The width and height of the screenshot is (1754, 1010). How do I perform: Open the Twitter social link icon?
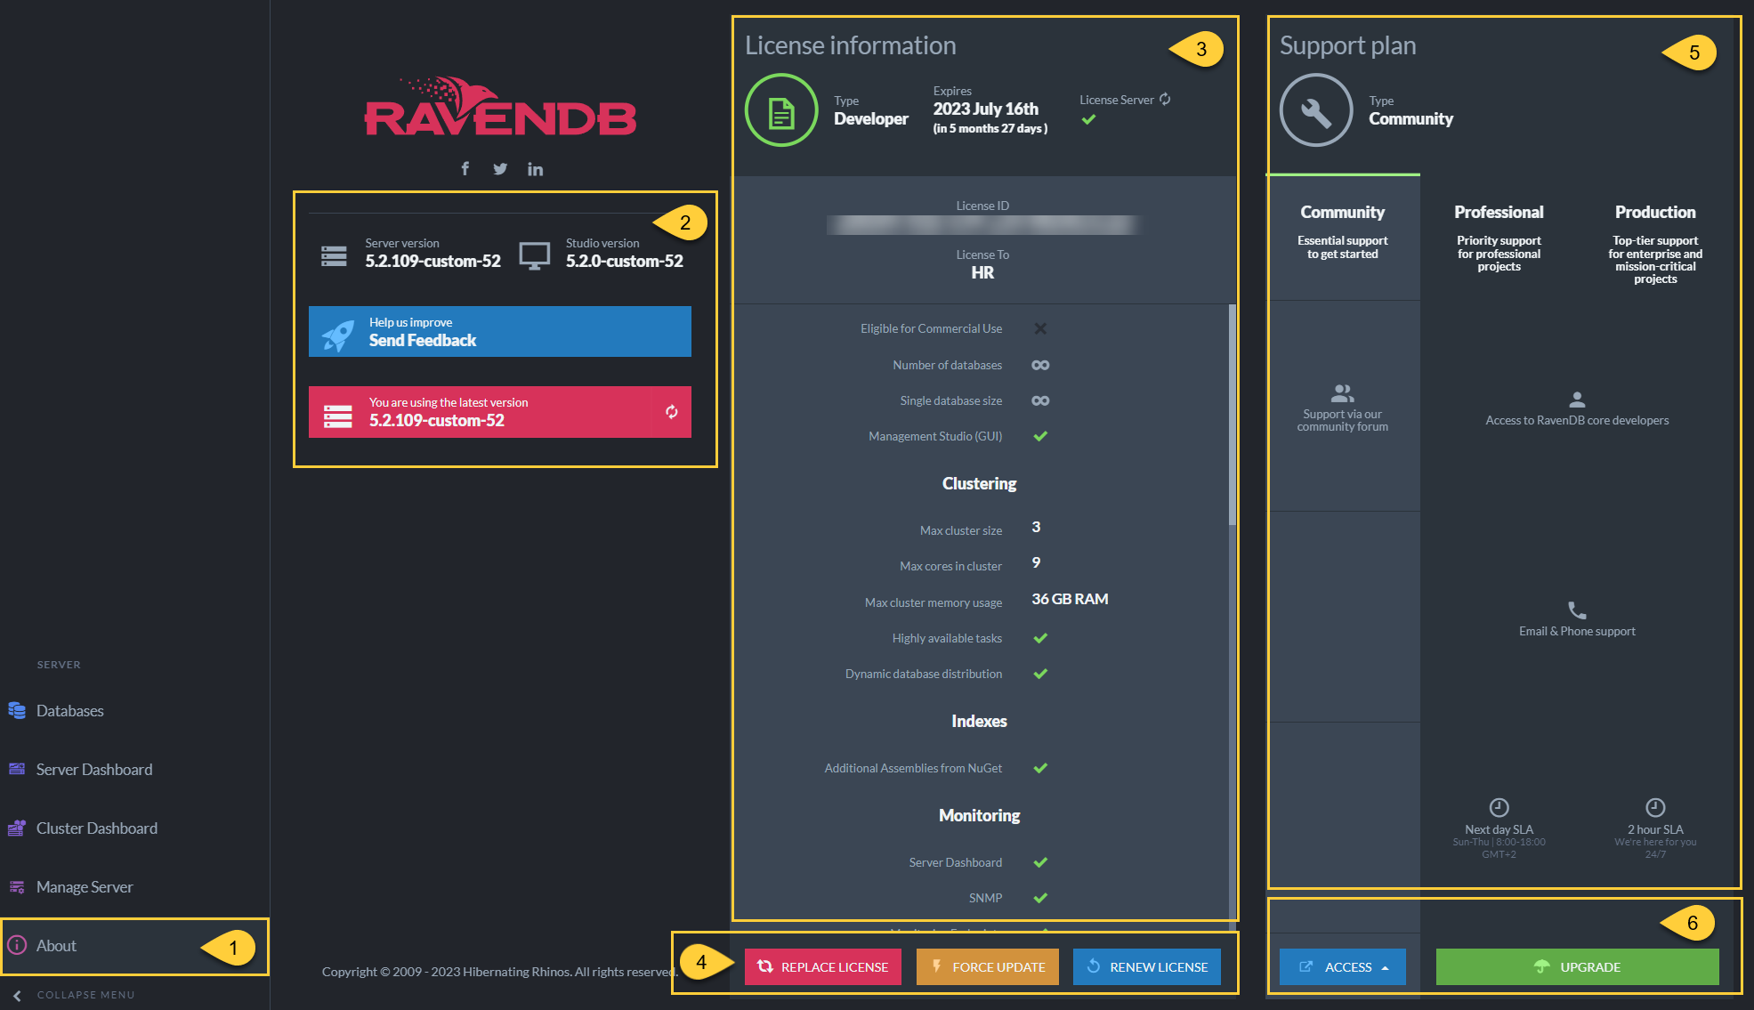click(500, 169)
